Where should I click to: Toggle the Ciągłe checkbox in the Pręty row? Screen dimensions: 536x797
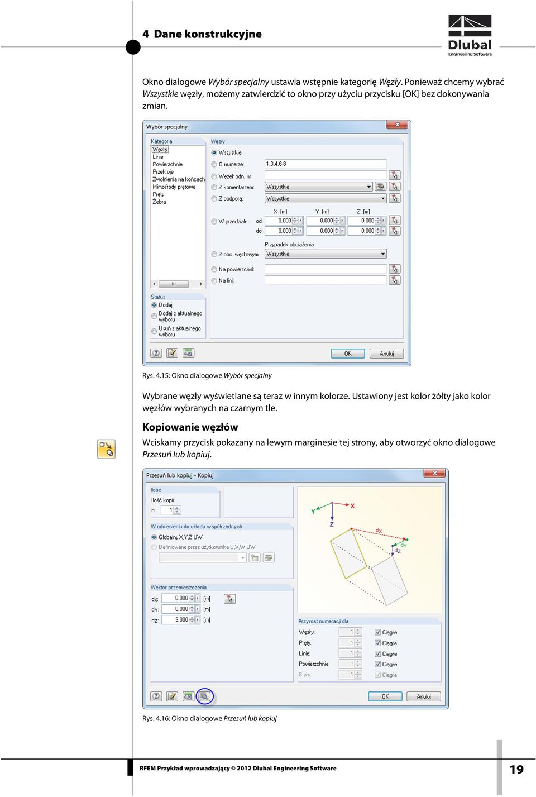377,643
